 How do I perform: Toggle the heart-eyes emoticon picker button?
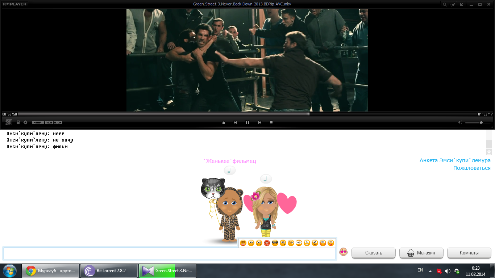[x=343, y=252]
